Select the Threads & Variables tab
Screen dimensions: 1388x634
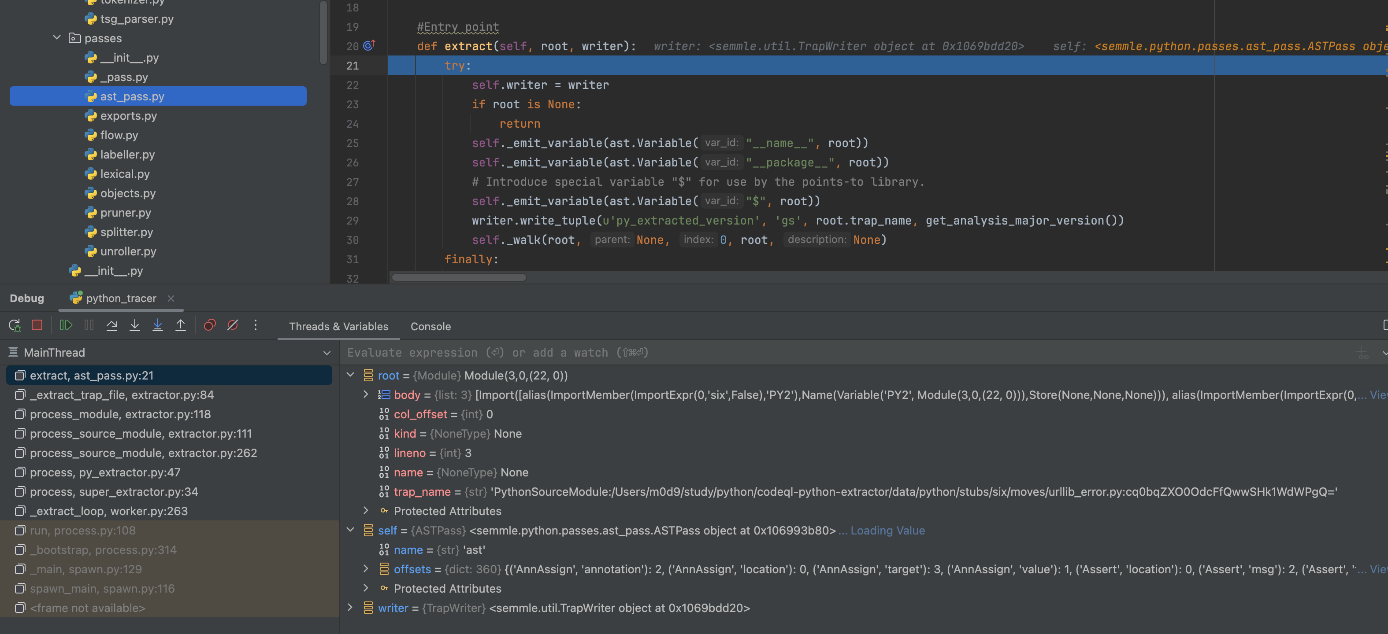[x=338, y=327]
